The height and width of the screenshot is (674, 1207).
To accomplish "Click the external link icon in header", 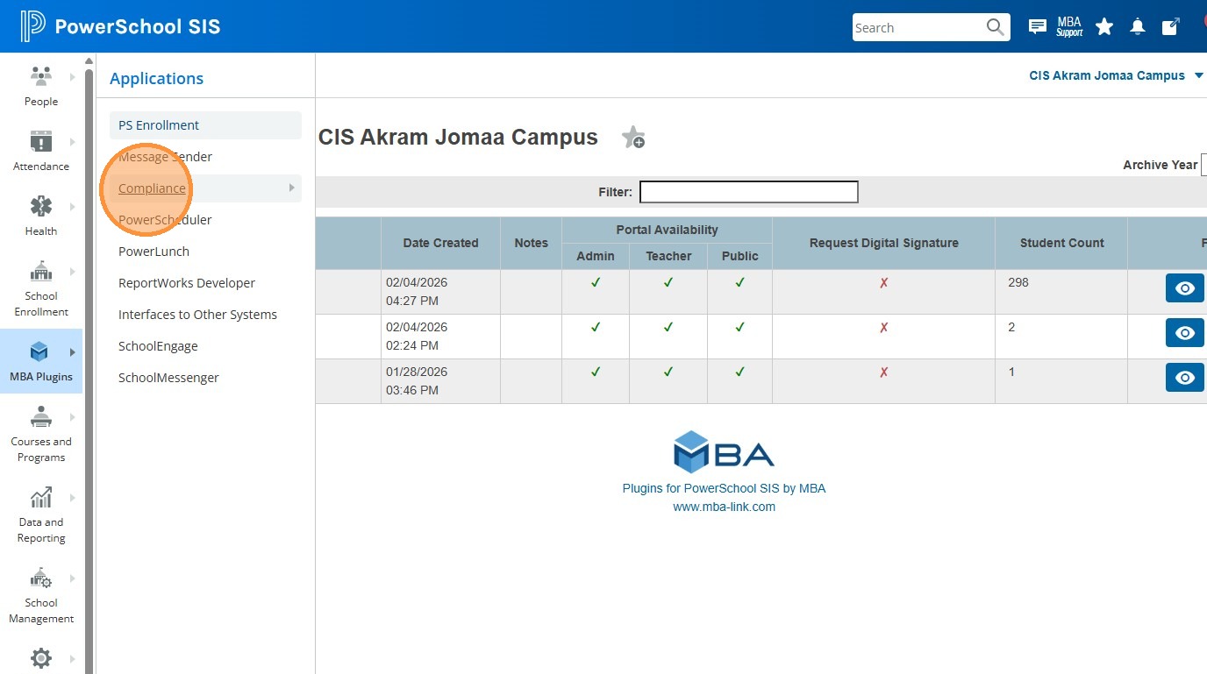I will point(1170,27).
